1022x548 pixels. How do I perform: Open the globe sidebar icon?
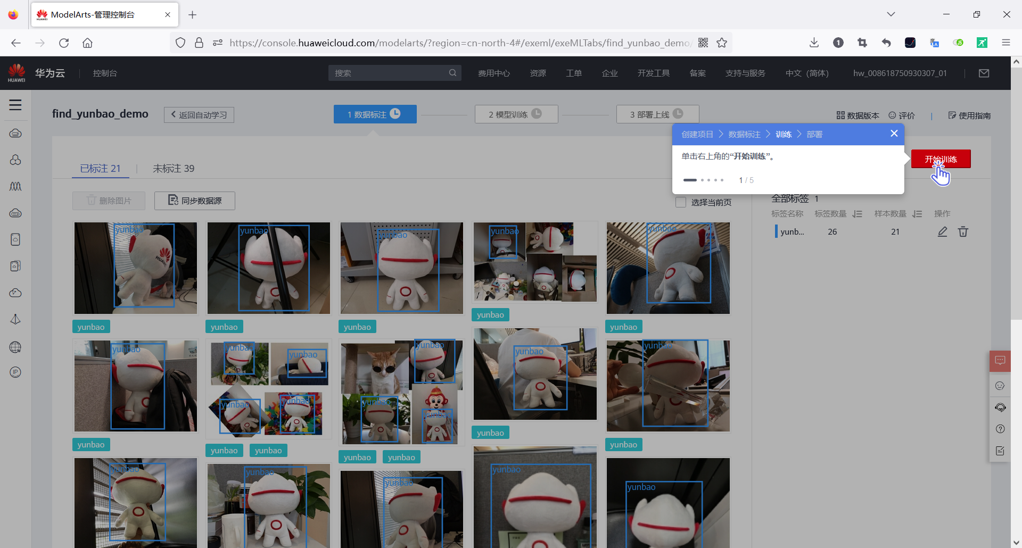pos(15,347)
